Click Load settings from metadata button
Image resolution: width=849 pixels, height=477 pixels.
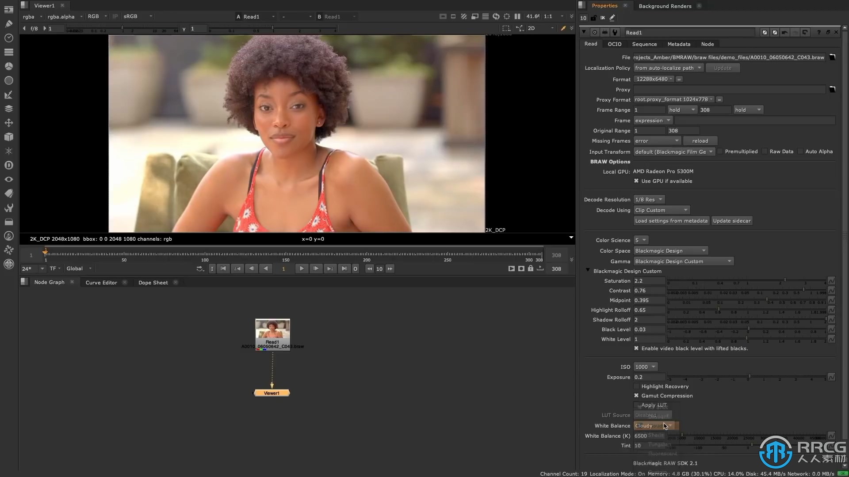tap(671, 221)
